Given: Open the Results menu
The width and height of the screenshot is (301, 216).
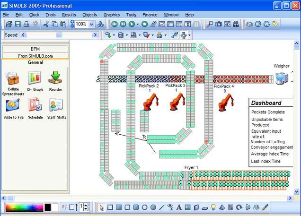Looking at the screenshot, I should pos(69,15).
